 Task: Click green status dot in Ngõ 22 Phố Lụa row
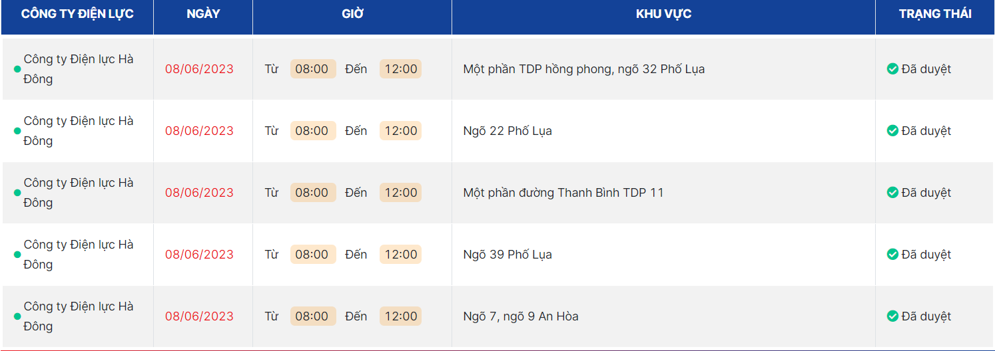click(17, 131)
